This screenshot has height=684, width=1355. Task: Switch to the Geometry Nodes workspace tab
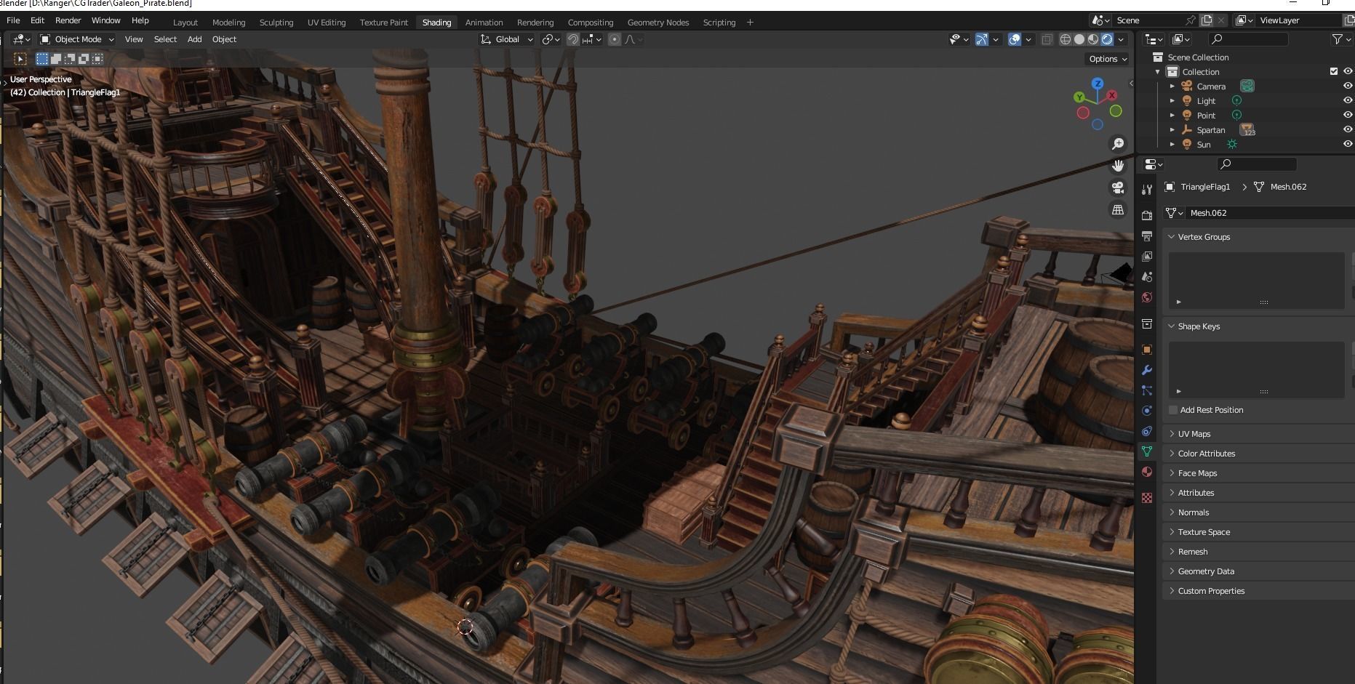point(658,23)
